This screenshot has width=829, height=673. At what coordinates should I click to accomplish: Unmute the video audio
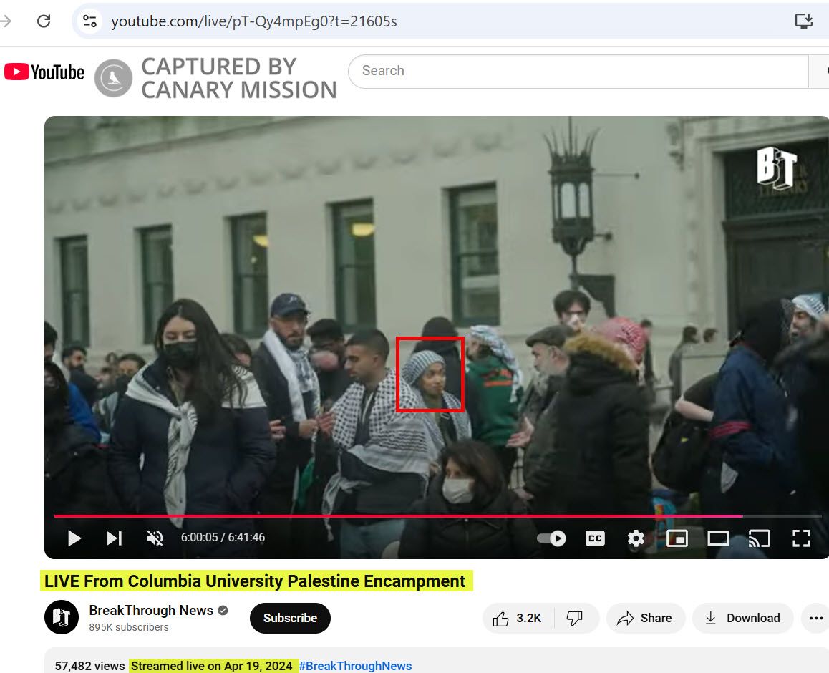coord(155,538)
